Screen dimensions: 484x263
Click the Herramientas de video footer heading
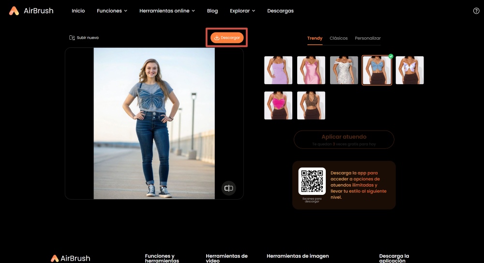pos(227,258)
